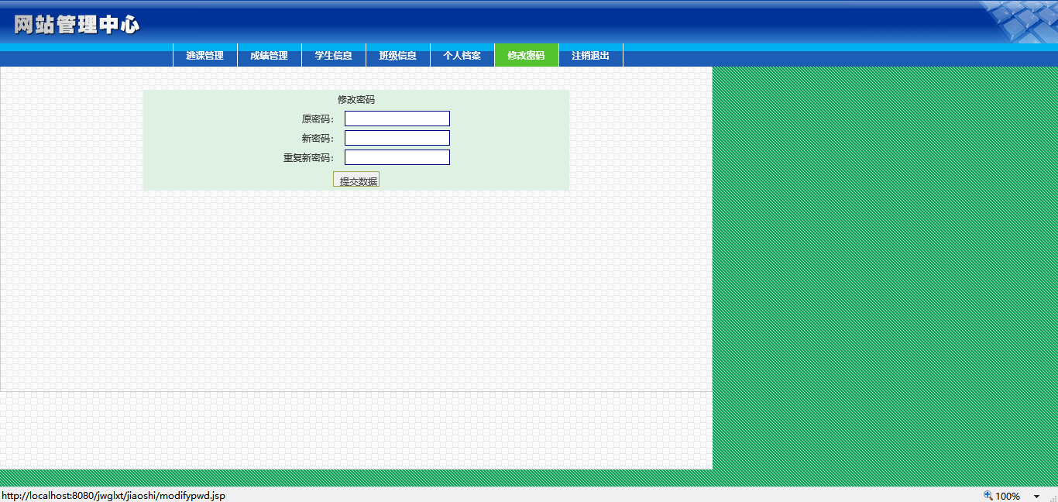Click the 100% zoom level text
The height and width of the screenshot is (502, 1058).
tap(1008, 496)
